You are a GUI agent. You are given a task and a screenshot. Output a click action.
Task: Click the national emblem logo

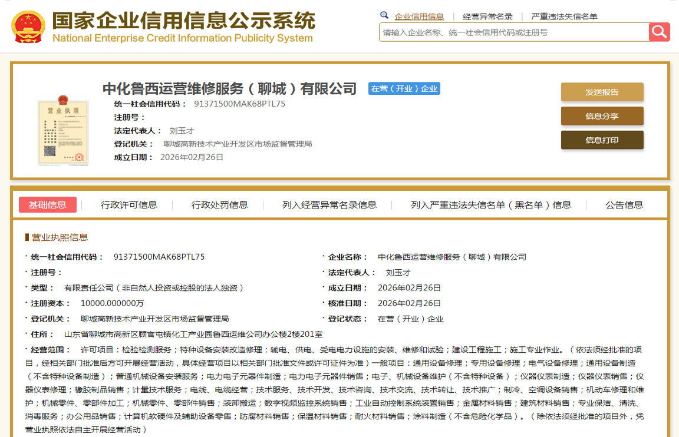pyautogui.click(x=28, y=27)
